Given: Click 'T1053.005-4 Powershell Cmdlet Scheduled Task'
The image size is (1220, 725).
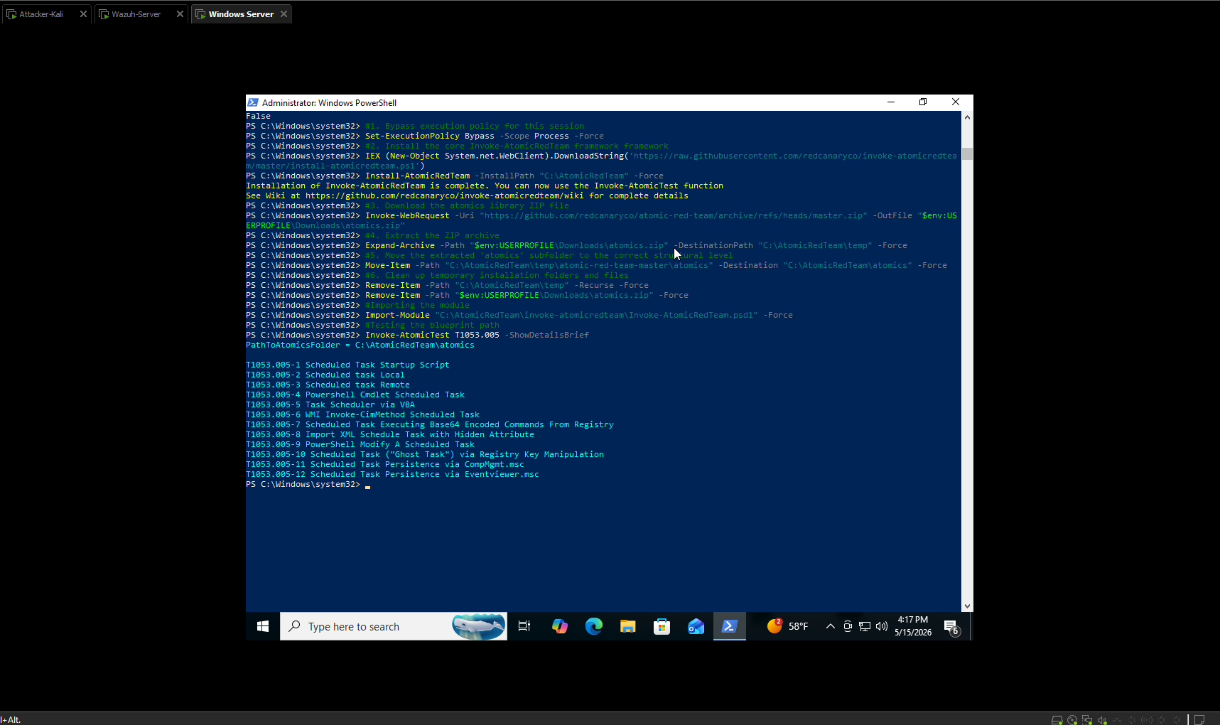Looking at the screenshot, I should coord(355,394).
